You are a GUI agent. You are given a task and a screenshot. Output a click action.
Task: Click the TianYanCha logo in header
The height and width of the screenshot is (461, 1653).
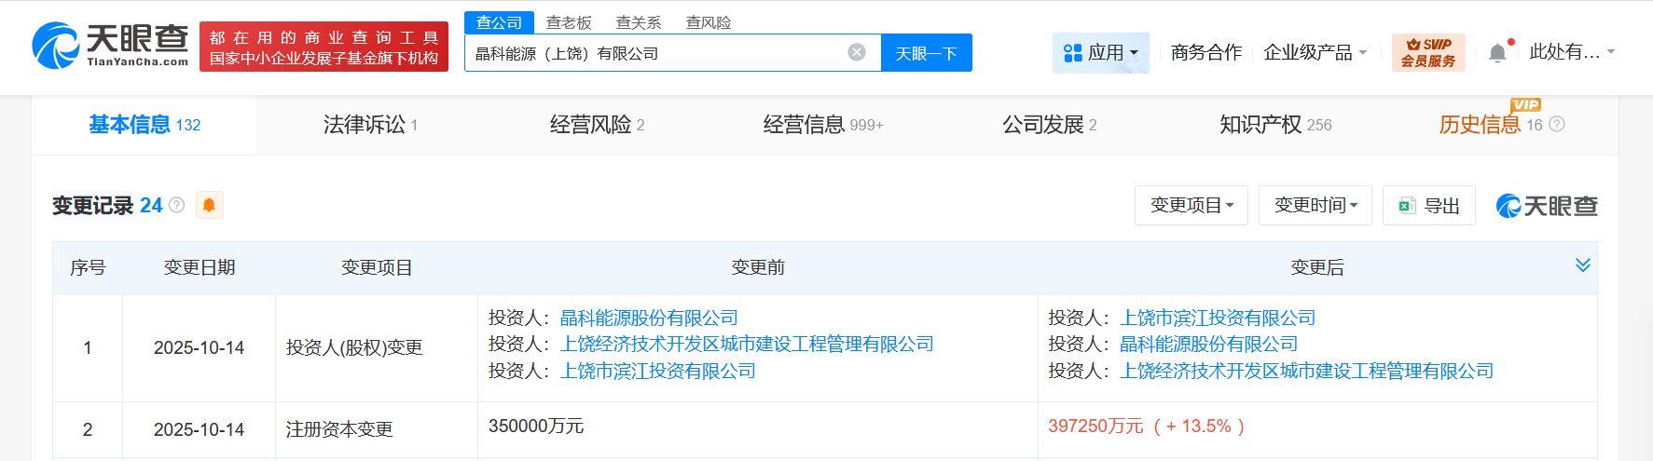(x=110, y=46)
